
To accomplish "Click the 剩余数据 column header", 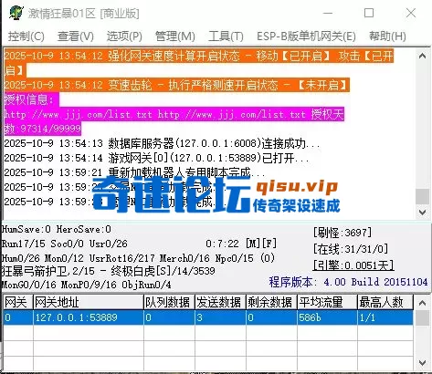I will (271, 302).
